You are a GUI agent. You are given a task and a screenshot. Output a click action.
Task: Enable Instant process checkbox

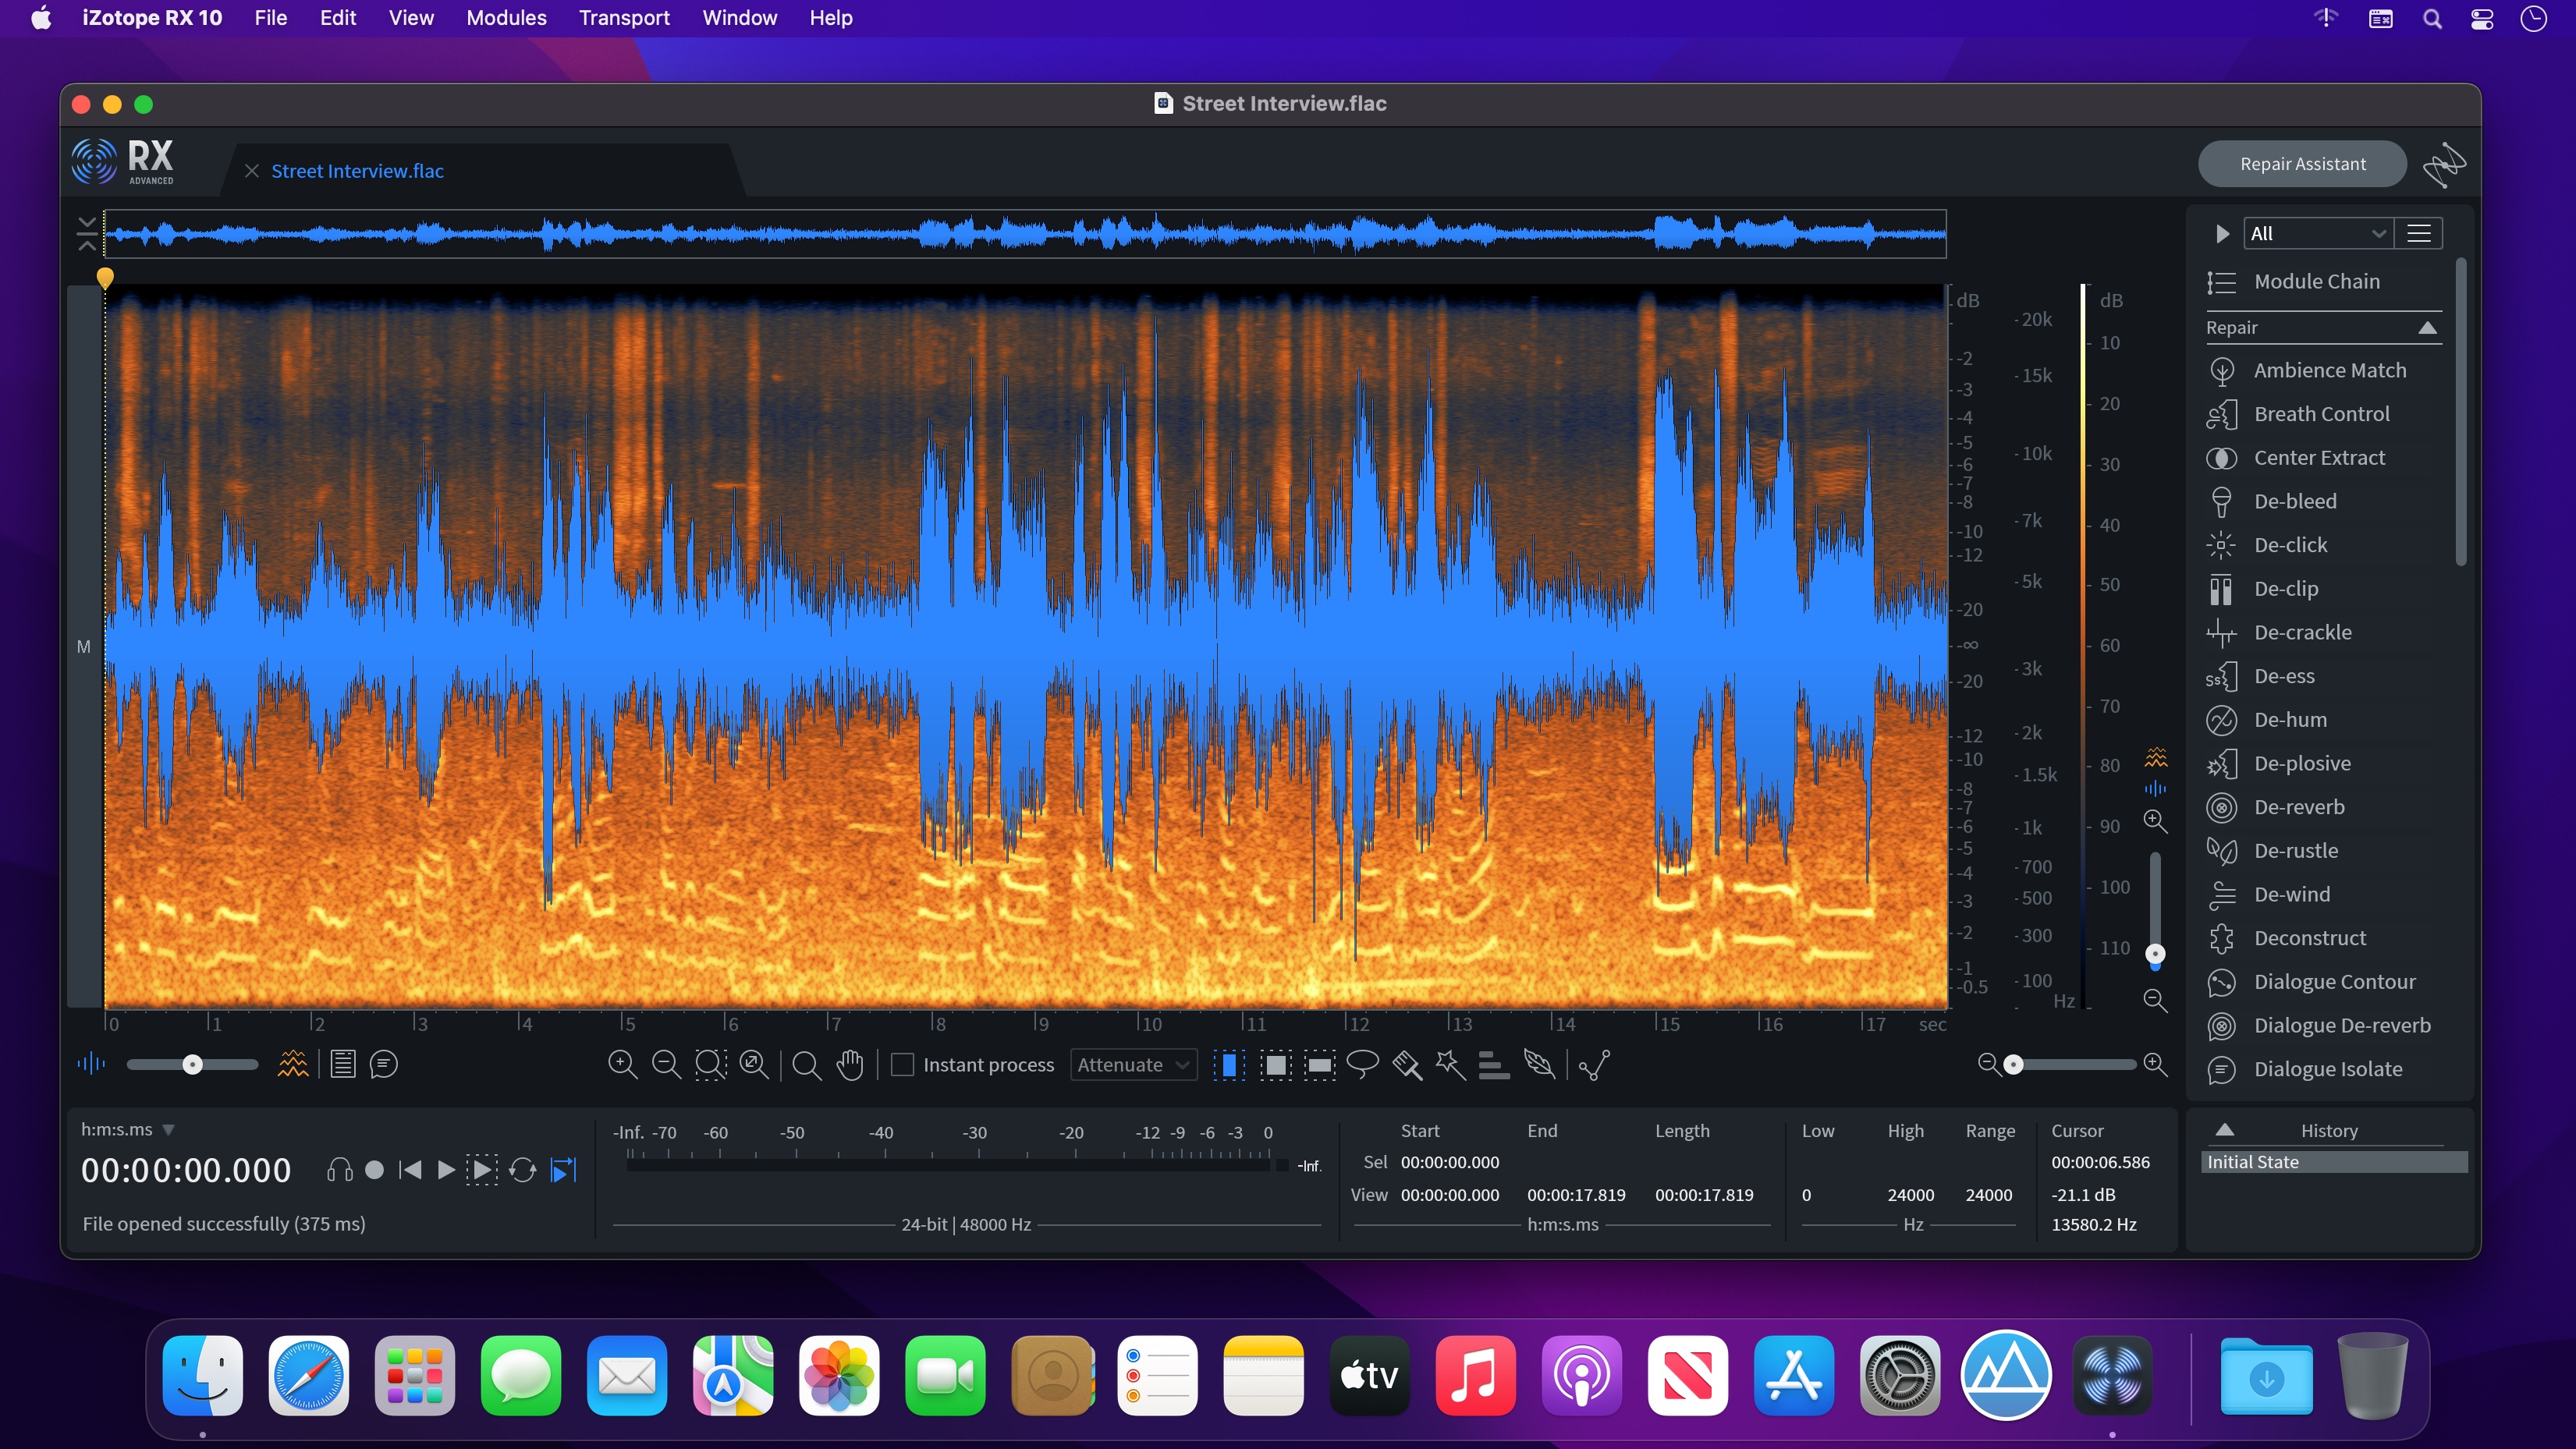(904, 1063)
